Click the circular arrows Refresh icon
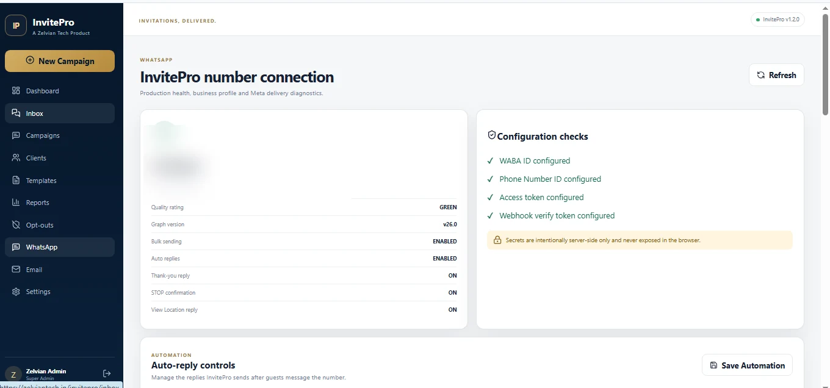The width and height of the screenshot is (830, 388). point(760,75)
